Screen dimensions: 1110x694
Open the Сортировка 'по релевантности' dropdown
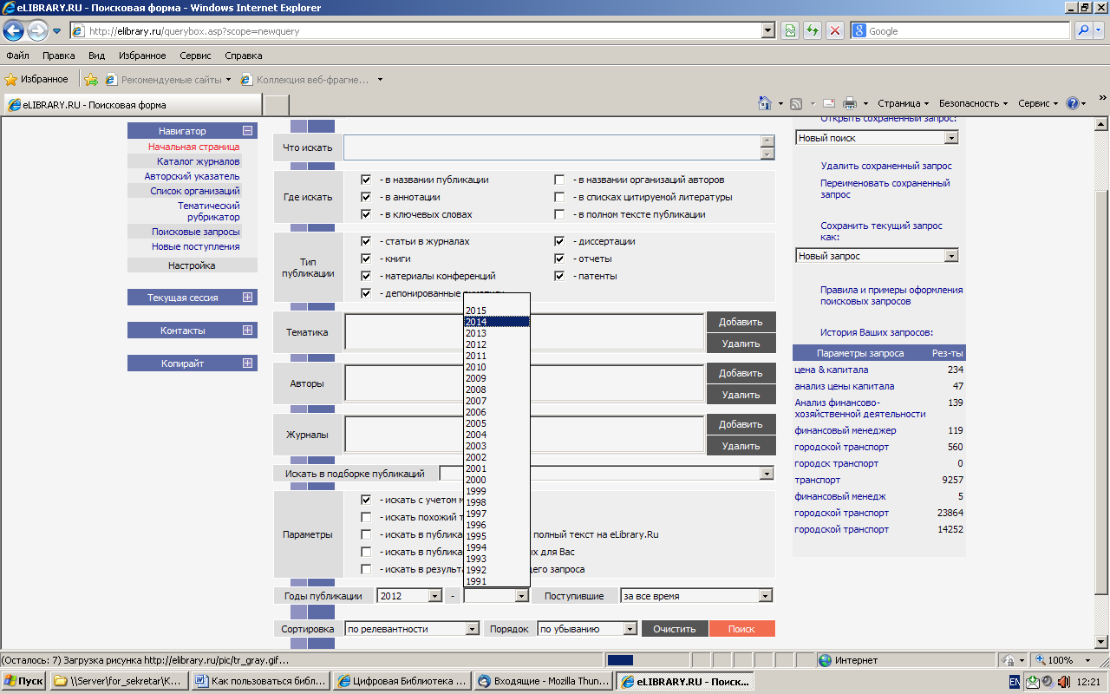coord(412,629)
